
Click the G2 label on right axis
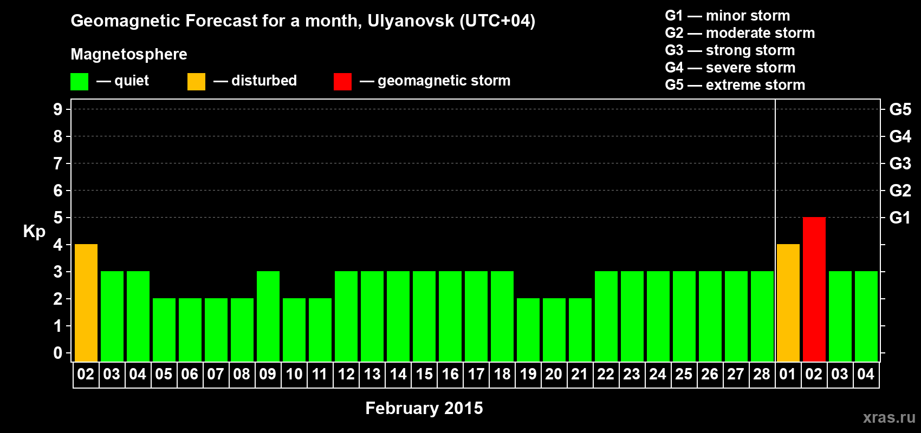[x=900, y=191]
